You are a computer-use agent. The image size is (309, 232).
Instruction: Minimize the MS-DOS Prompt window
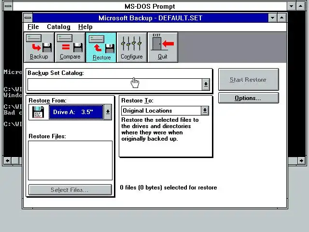[x=291, y=6]
